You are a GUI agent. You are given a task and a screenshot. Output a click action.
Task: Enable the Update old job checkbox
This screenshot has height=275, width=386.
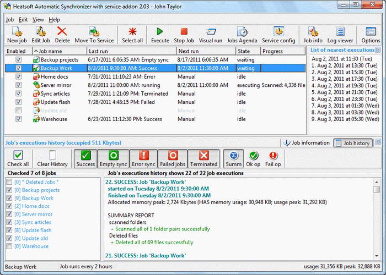coord(18,111)
